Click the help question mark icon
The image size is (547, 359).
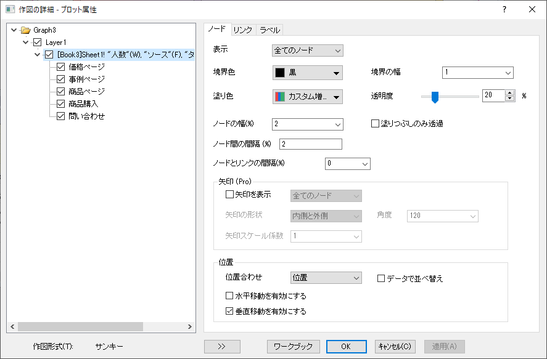click(x=504, y=9)
